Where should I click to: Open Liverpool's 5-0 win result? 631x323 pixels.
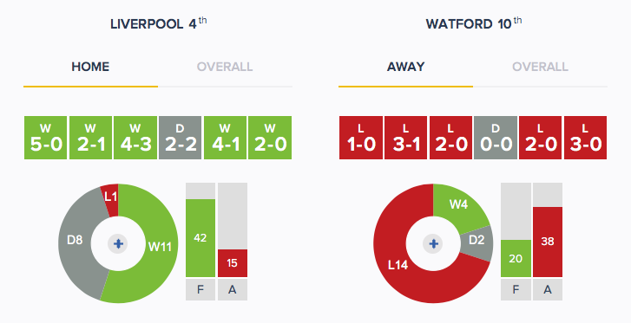45,138
